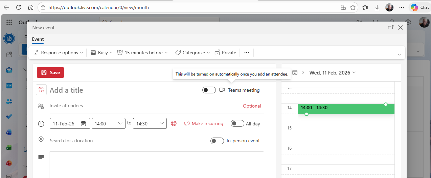Screen dimensions: 431x178
Task: Click the description lines icon
Action: [x=41, y=157]
